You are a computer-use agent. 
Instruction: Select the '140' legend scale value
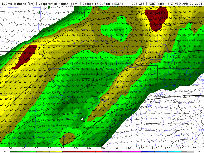click(155, 148)
